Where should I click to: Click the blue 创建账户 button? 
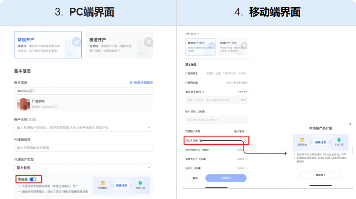(x=226, y=178)
